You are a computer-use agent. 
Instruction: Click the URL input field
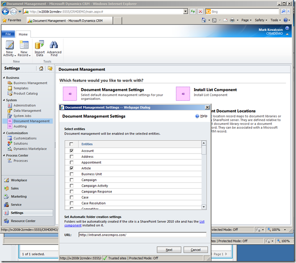click(142, 235)
